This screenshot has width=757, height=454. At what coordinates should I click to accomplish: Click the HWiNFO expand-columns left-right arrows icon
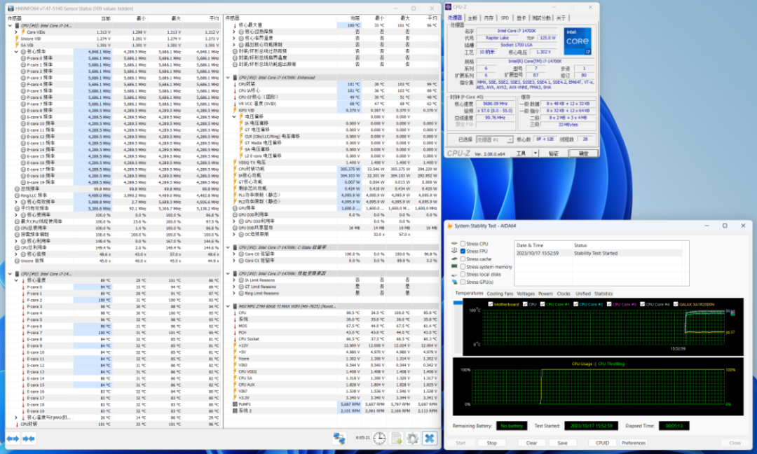[x=13, y=439]
